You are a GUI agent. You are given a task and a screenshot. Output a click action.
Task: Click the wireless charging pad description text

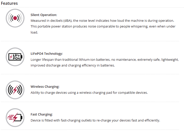click(89, 92)
